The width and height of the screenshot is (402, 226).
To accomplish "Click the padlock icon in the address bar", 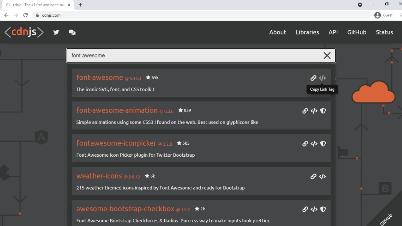I will click(37, 15).
